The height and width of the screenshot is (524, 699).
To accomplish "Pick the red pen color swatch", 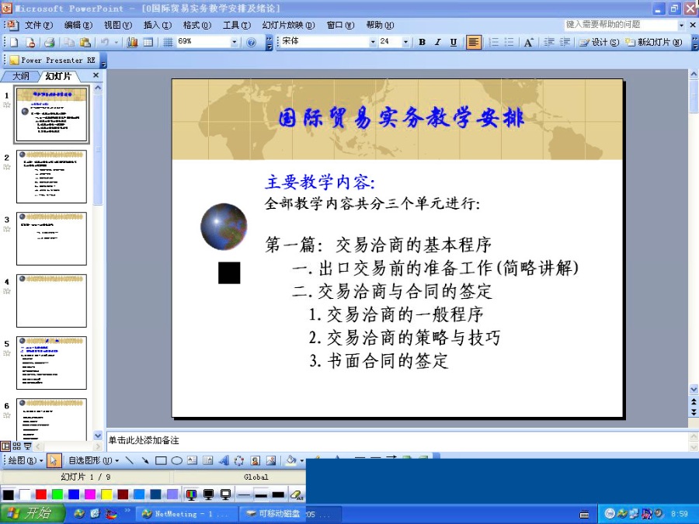I will pos(41,495).
